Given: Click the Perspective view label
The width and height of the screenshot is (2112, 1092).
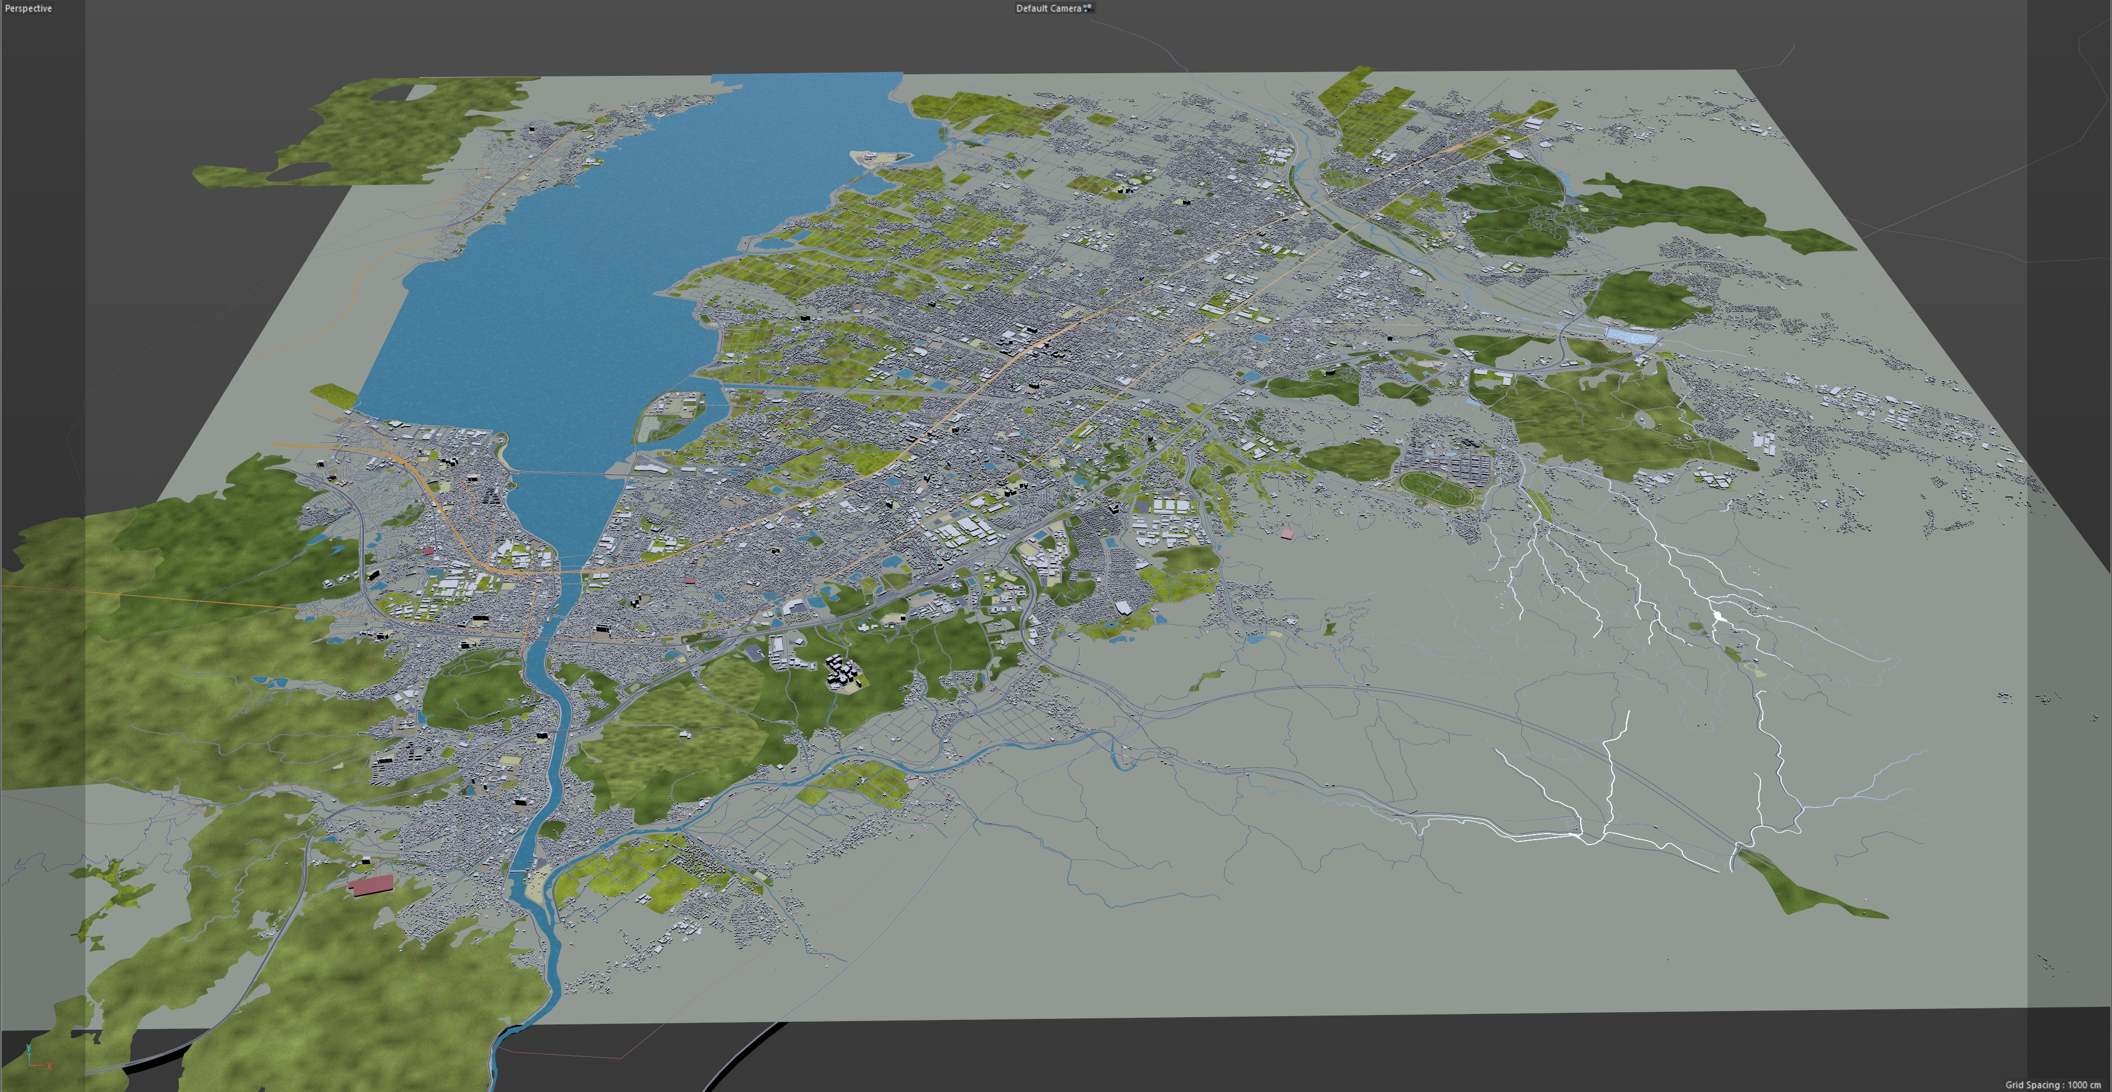Looking at the screenshot, I should (x=28, y=8).
